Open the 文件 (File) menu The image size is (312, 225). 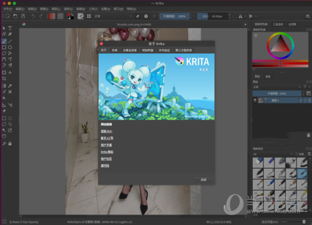click(8, 9)
